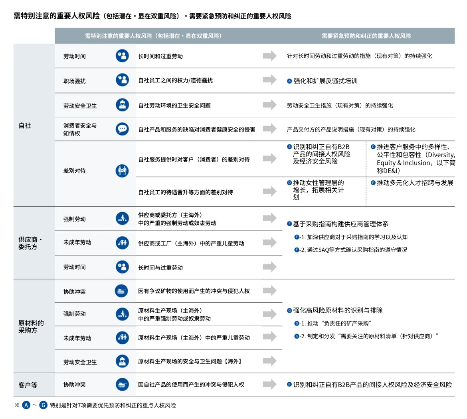Select the 职场骚扰 harassment icon
This screenshot has width=467, height=419.
click(122, 80)
